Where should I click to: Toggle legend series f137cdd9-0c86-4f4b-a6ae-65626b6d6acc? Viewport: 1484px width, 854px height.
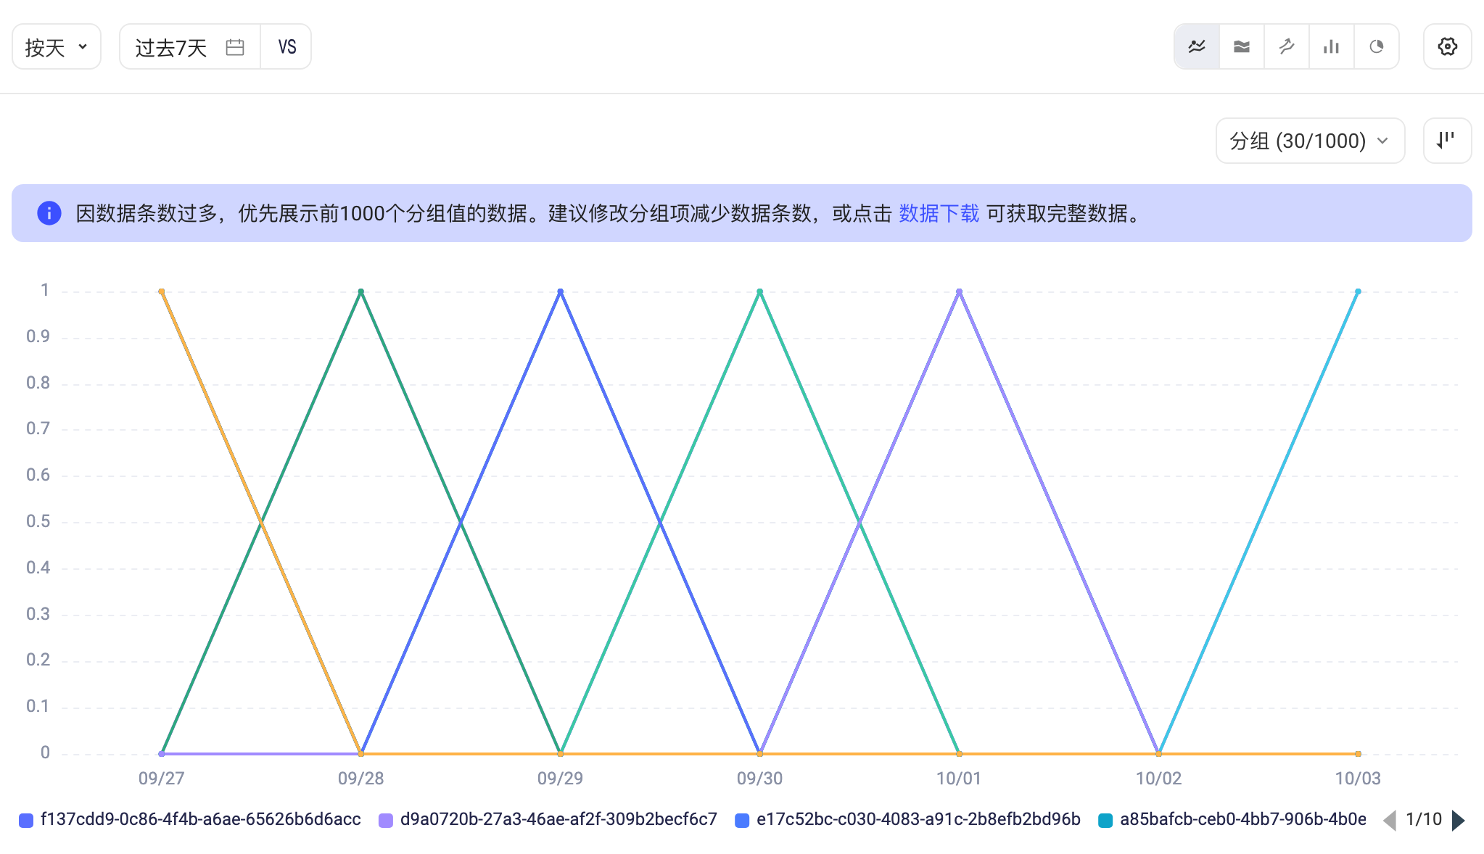pyautogui.click(x=190, y=819)
